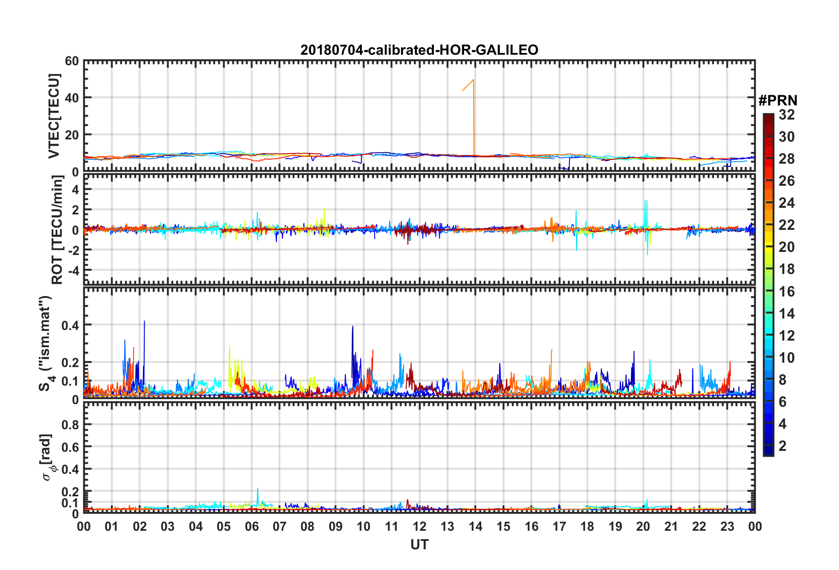Click colorbar tick label 14
Viewport: 839px width, 570px height.
787,314
